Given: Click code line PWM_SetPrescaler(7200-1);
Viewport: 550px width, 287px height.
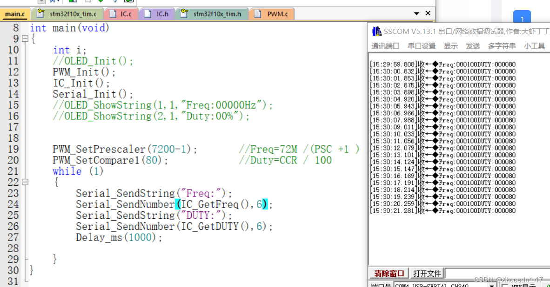Looking at the screenshot, I should (x=125, y=149).
